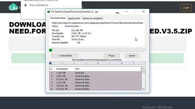
Task: Open the Options on completion tab
Action: coord(93,18)
